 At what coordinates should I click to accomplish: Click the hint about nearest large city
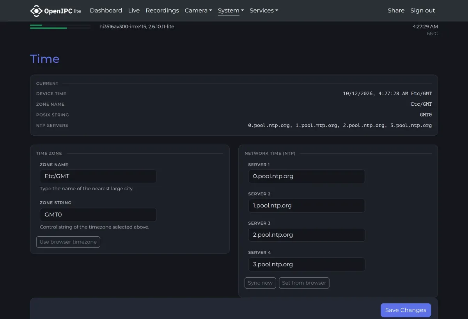point(87,188)
